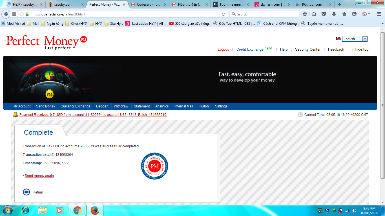385x216 pixels.
Task: Switch to Google Chrome in the taskbar
Action: click(x=77, y=210)
